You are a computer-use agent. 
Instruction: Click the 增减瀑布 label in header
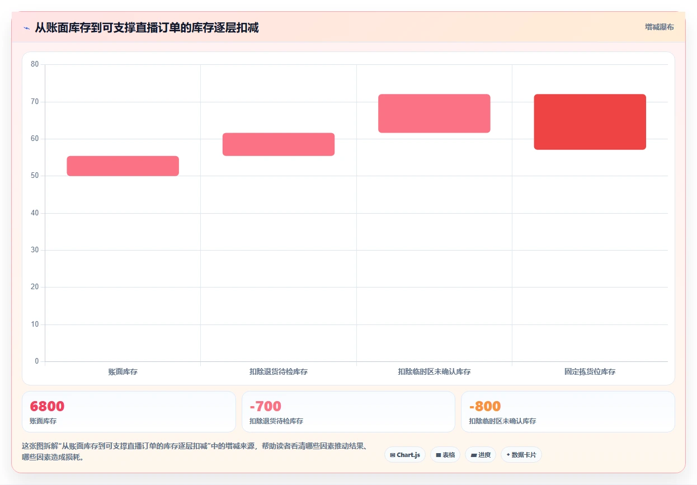coord(659,27)
